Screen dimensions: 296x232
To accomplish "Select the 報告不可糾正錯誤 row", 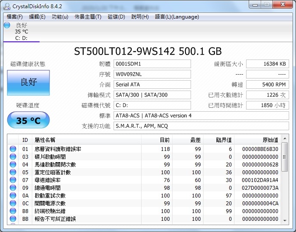I will coord(144,219).
